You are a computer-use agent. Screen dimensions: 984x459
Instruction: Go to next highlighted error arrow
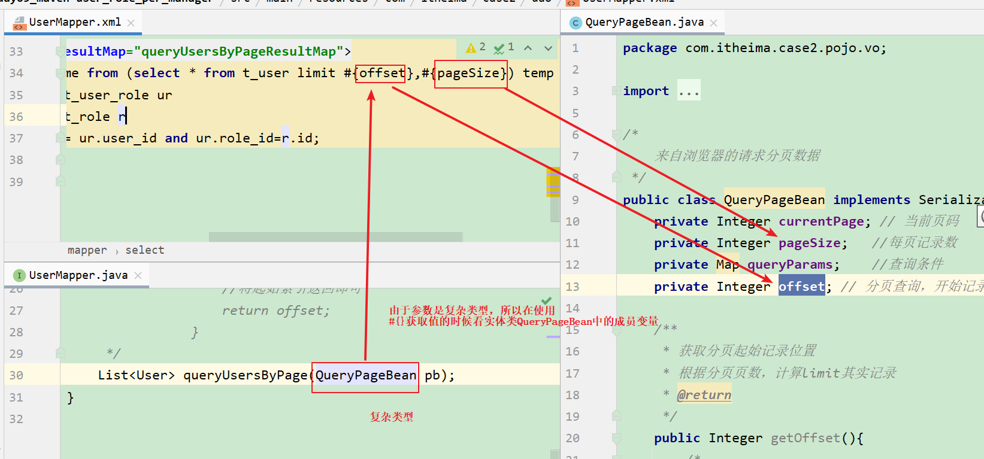(x=548, y=48)
